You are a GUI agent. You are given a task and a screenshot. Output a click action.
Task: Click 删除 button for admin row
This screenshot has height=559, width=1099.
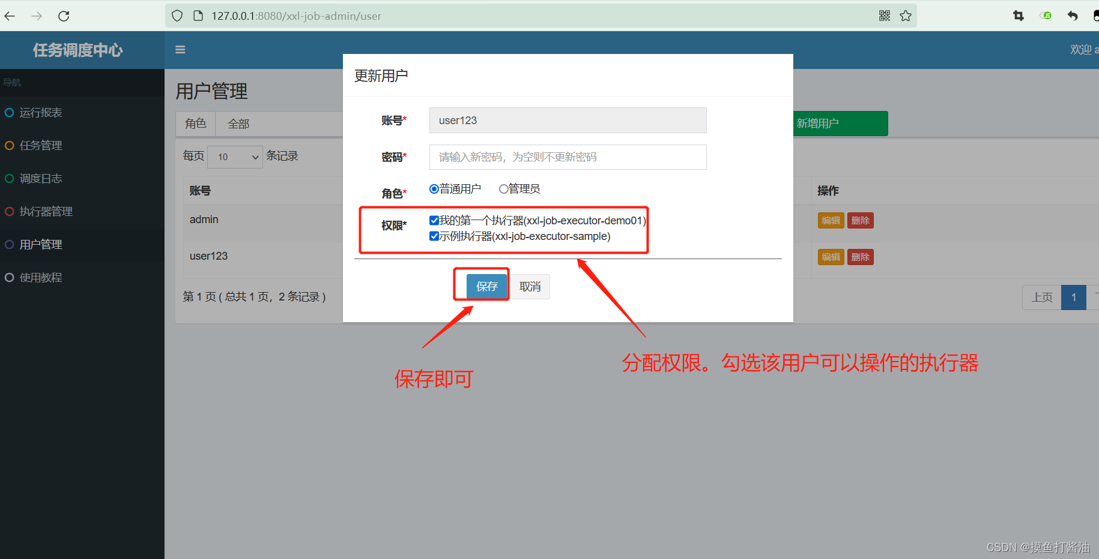(861, 220)
